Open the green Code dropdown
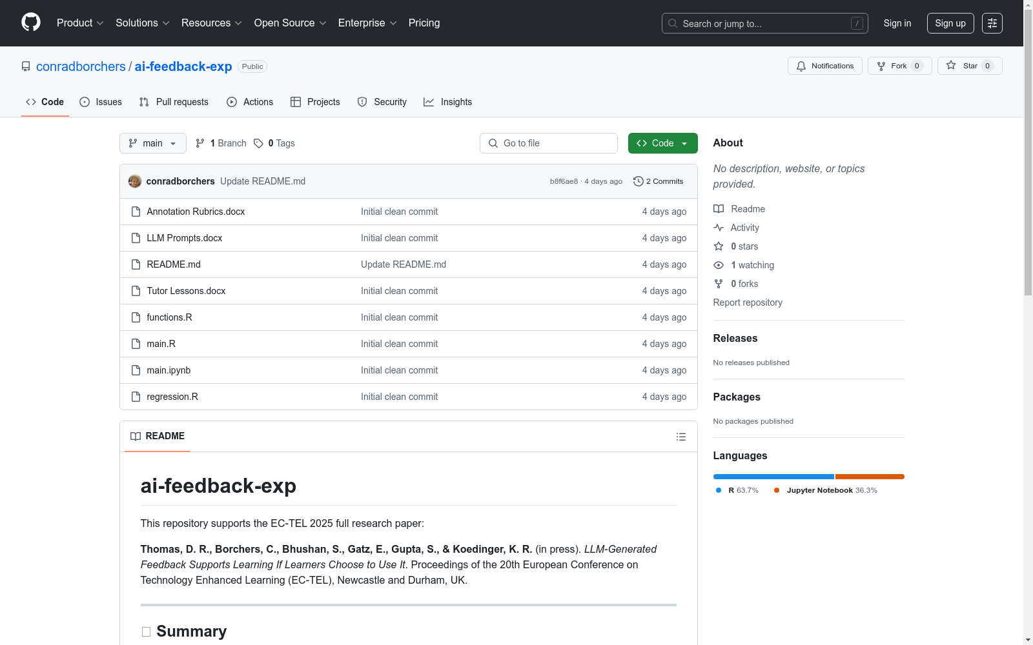Image resolution: width=1033 pixels, height=645 pixels. 662,143
